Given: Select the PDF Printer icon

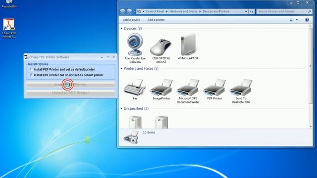Looking at the screenshot, I should point(214,89).
